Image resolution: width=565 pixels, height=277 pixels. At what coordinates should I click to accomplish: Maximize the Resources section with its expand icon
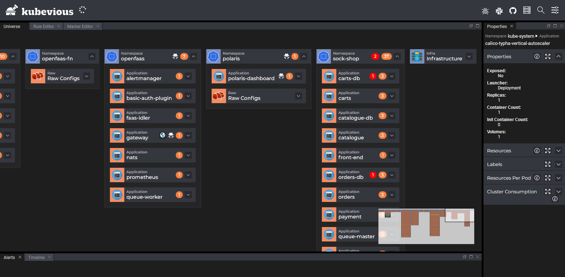pyautogui.click(x=548, y=151)
